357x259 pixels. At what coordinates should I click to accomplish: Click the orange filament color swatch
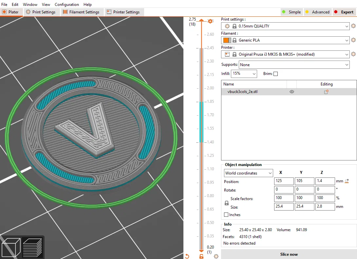[x=226, y=40]
